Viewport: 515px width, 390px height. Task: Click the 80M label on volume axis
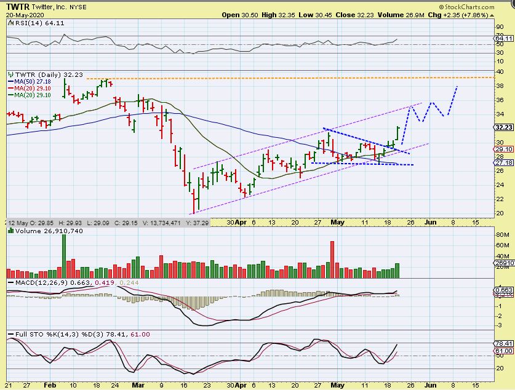click(x=503, y=235)
